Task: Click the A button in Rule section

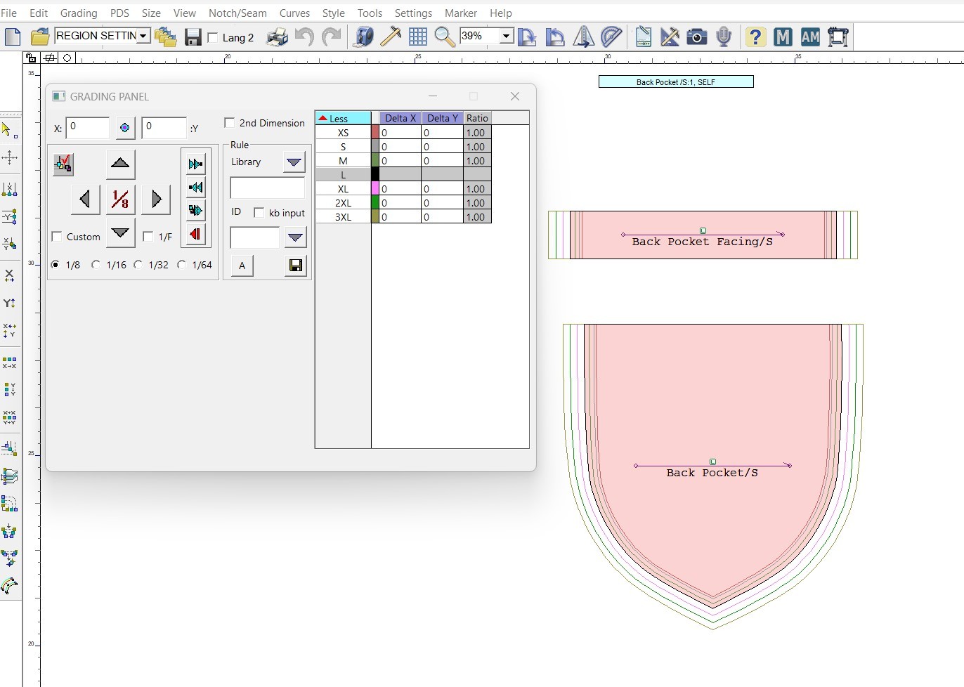Action: [242, 266]
